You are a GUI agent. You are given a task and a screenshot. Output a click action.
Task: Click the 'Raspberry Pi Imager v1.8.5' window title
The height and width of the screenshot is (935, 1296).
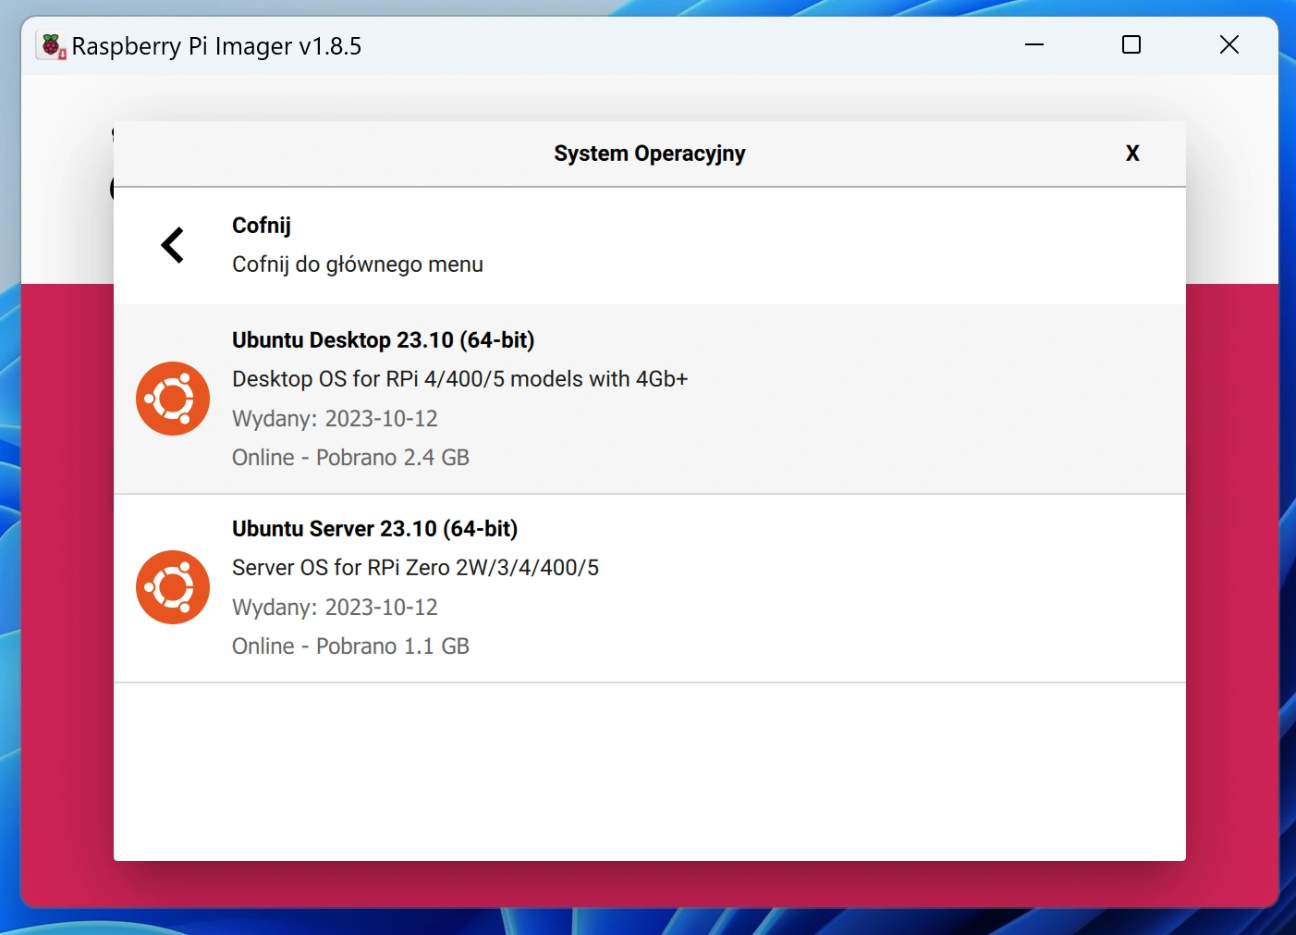(217, 46)
